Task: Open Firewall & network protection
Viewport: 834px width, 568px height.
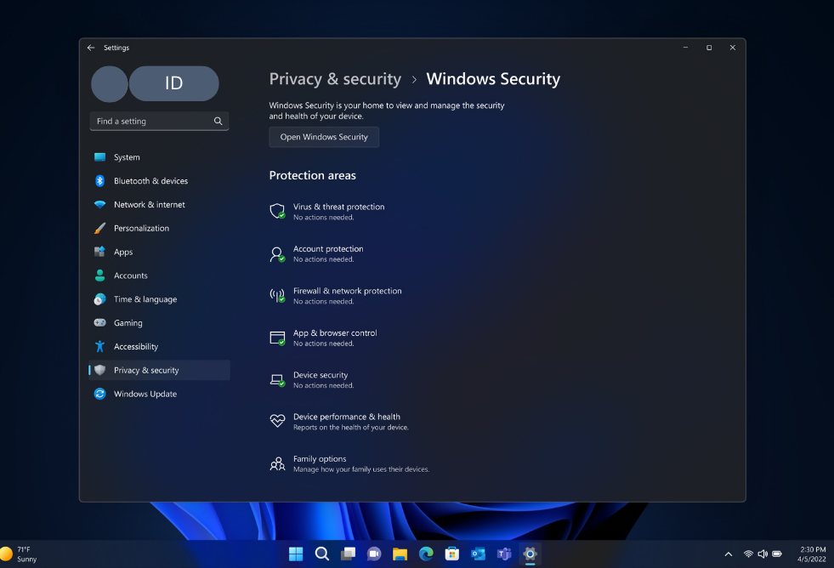Action: pos(336,296)
